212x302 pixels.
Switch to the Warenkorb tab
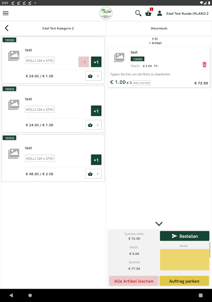(159, 28)
